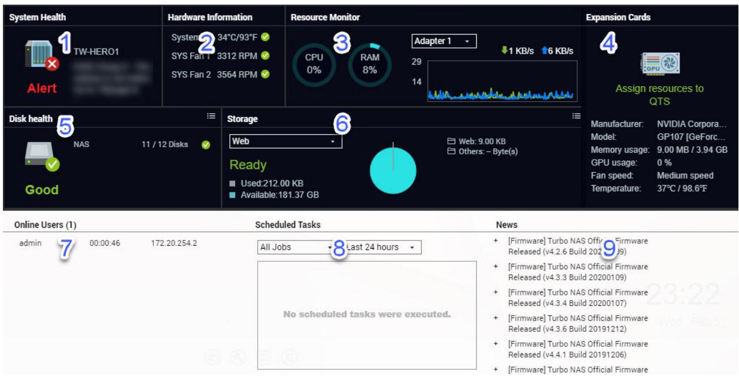The image size is (739, 381).
Task: Click the network traffic graph
Action: coord(502,80)
